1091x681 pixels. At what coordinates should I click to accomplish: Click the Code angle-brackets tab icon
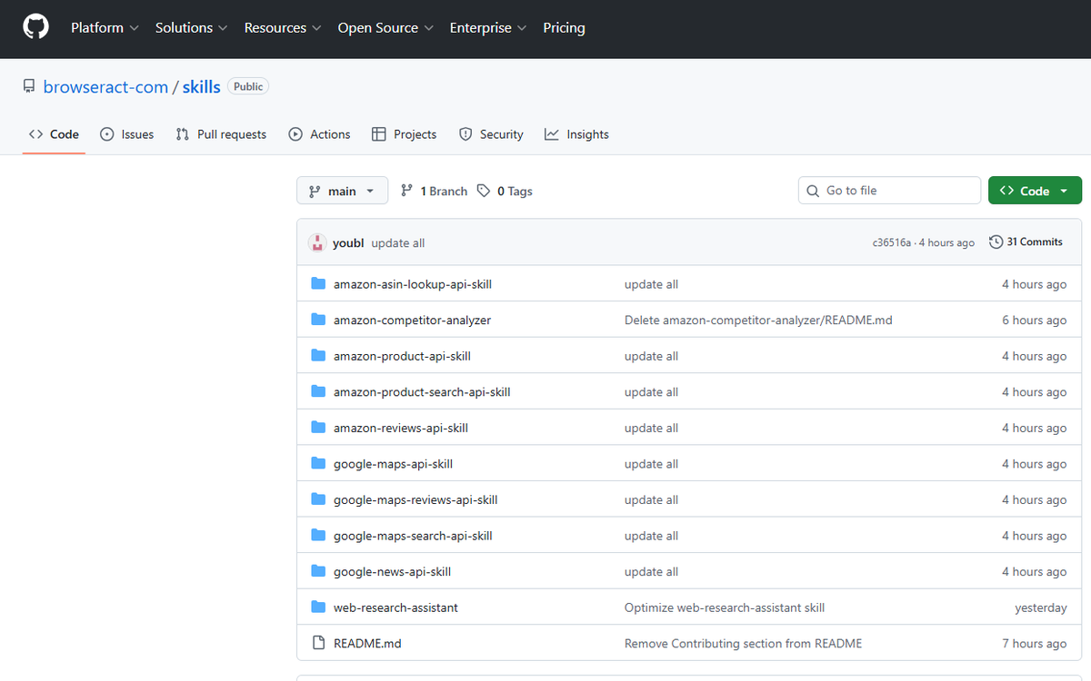coord(35,133)
